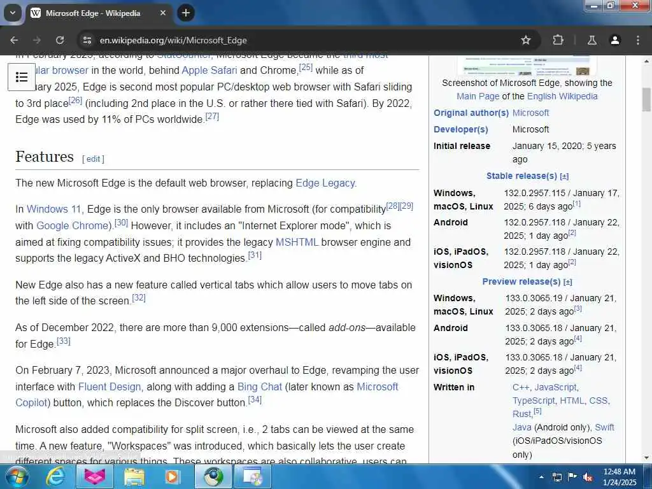Open citation reference 30
652x489 pixels.
(121, 222)
